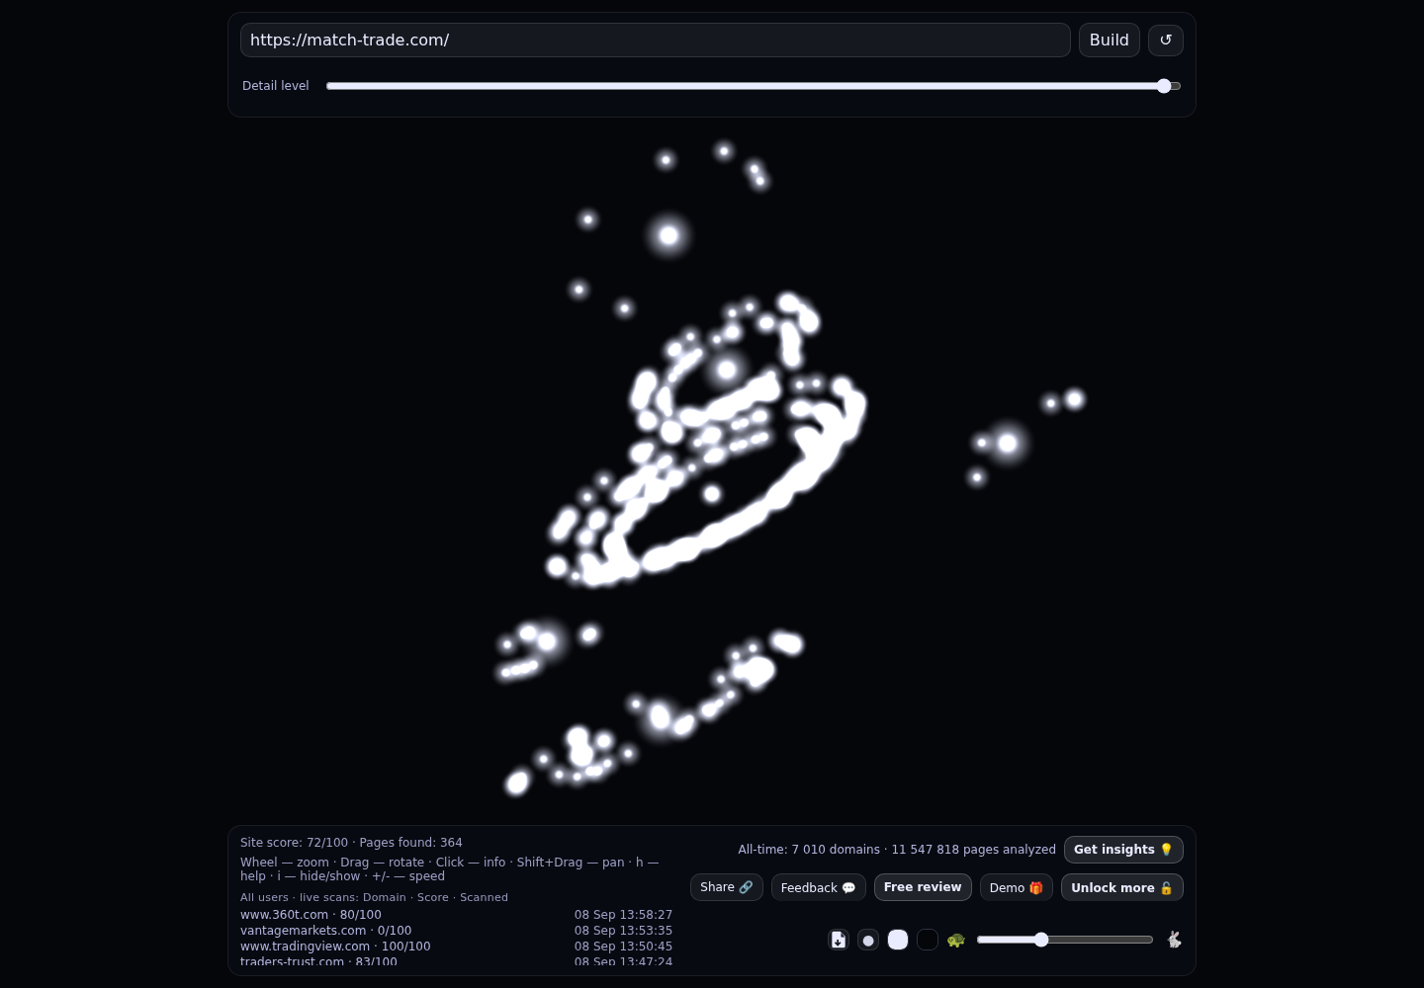This screenshot has width=1424, height=988.
Task: Select traders-trust.com scan row
Action: click(456, 961)
